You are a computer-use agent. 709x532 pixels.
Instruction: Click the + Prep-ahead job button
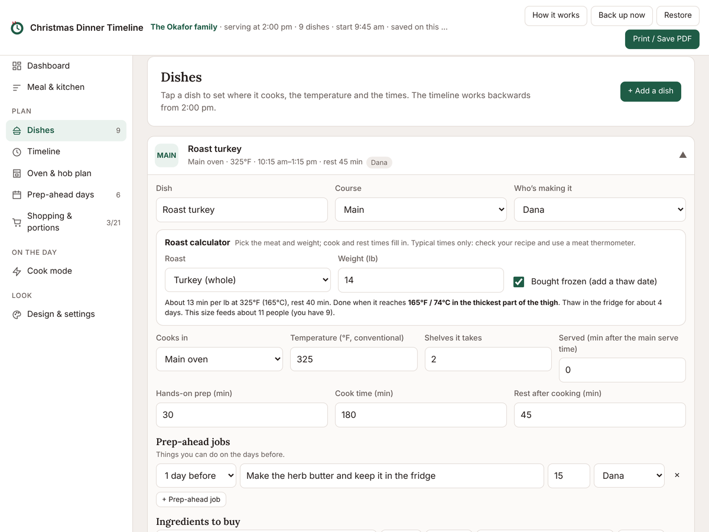(191, 499)
